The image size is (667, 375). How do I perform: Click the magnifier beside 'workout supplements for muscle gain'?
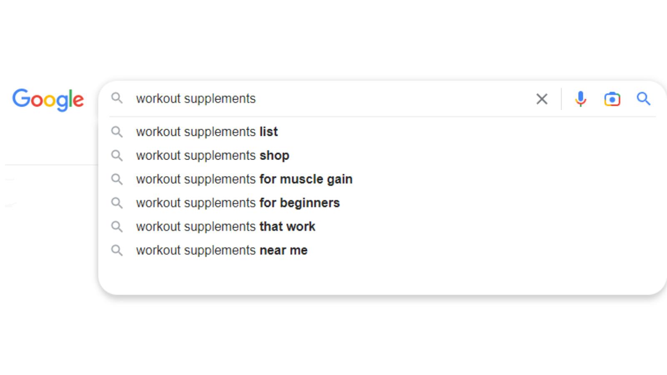(x=117, y=179)
